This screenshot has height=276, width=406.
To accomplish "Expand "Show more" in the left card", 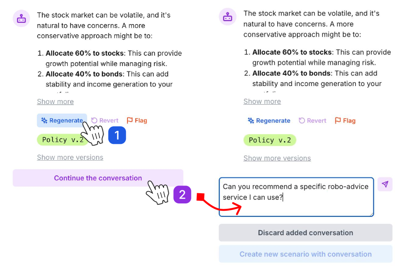I will tap(55, 102).
